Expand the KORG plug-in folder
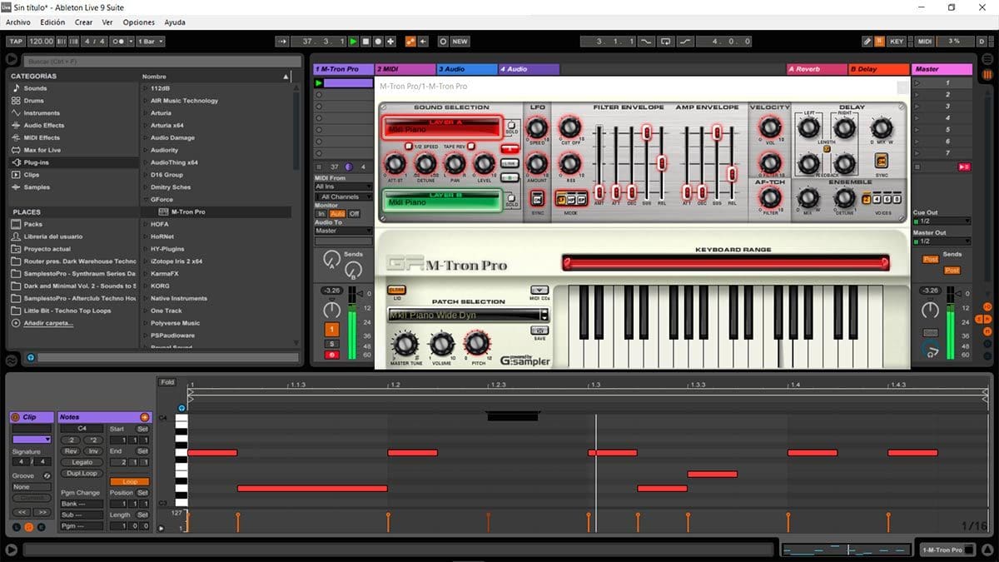999x562 pixels. click(x=145, y=286)
